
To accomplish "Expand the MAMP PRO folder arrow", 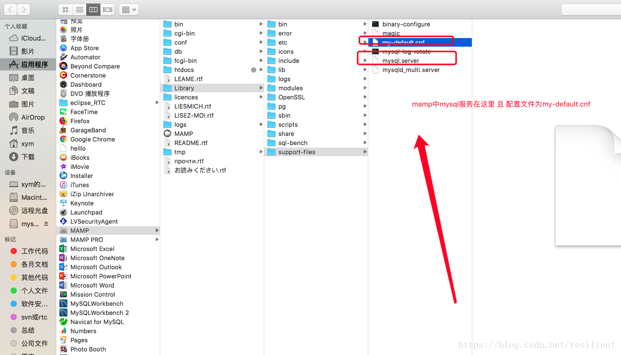I will click(x=157, y=240).
